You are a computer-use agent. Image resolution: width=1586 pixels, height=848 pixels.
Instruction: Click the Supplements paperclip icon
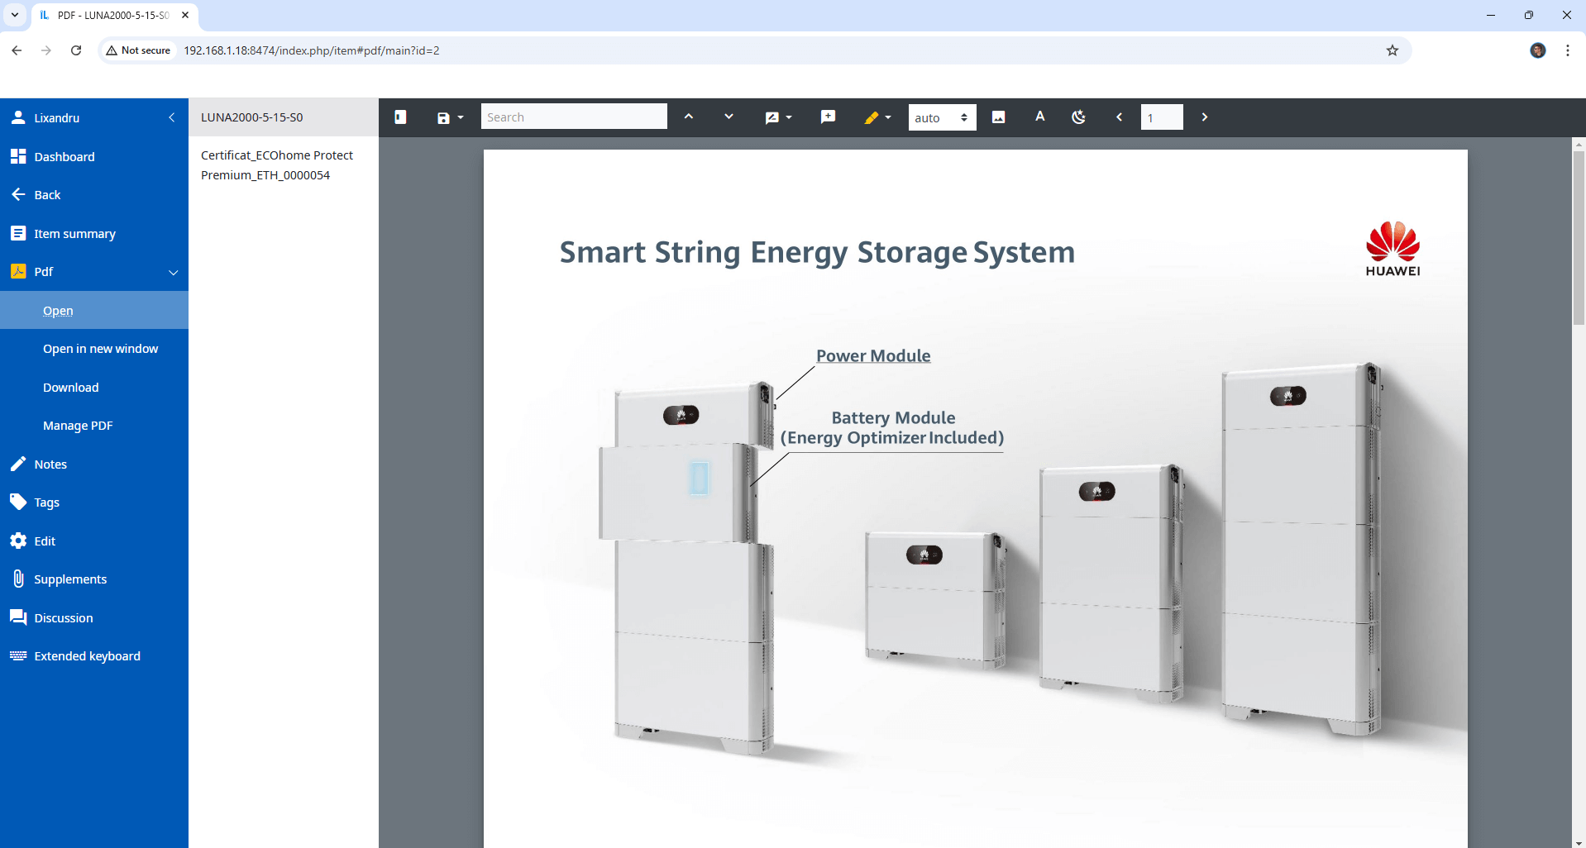(18, 579)
